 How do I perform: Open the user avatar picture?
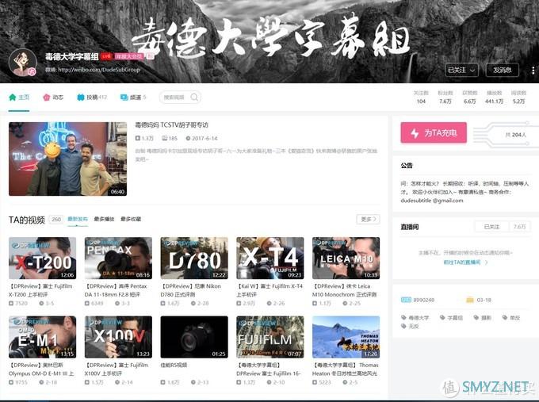23,63
